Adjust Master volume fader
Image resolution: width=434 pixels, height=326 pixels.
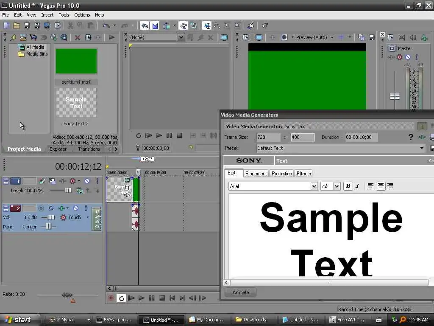395,96
